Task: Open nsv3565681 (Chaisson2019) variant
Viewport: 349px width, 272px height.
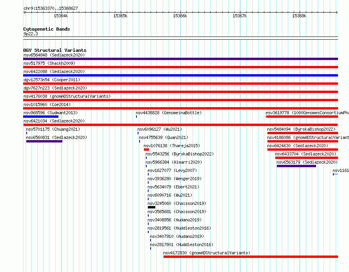Action: (177, 212)
